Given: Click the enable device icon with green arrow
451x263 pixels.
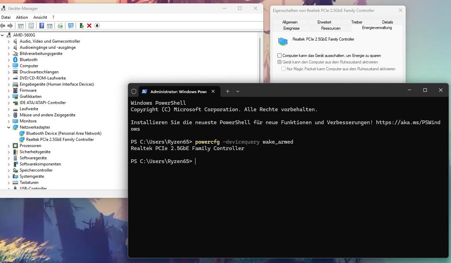Looking at the screenshot, I should pyautogui.click(x=82, y=26).
